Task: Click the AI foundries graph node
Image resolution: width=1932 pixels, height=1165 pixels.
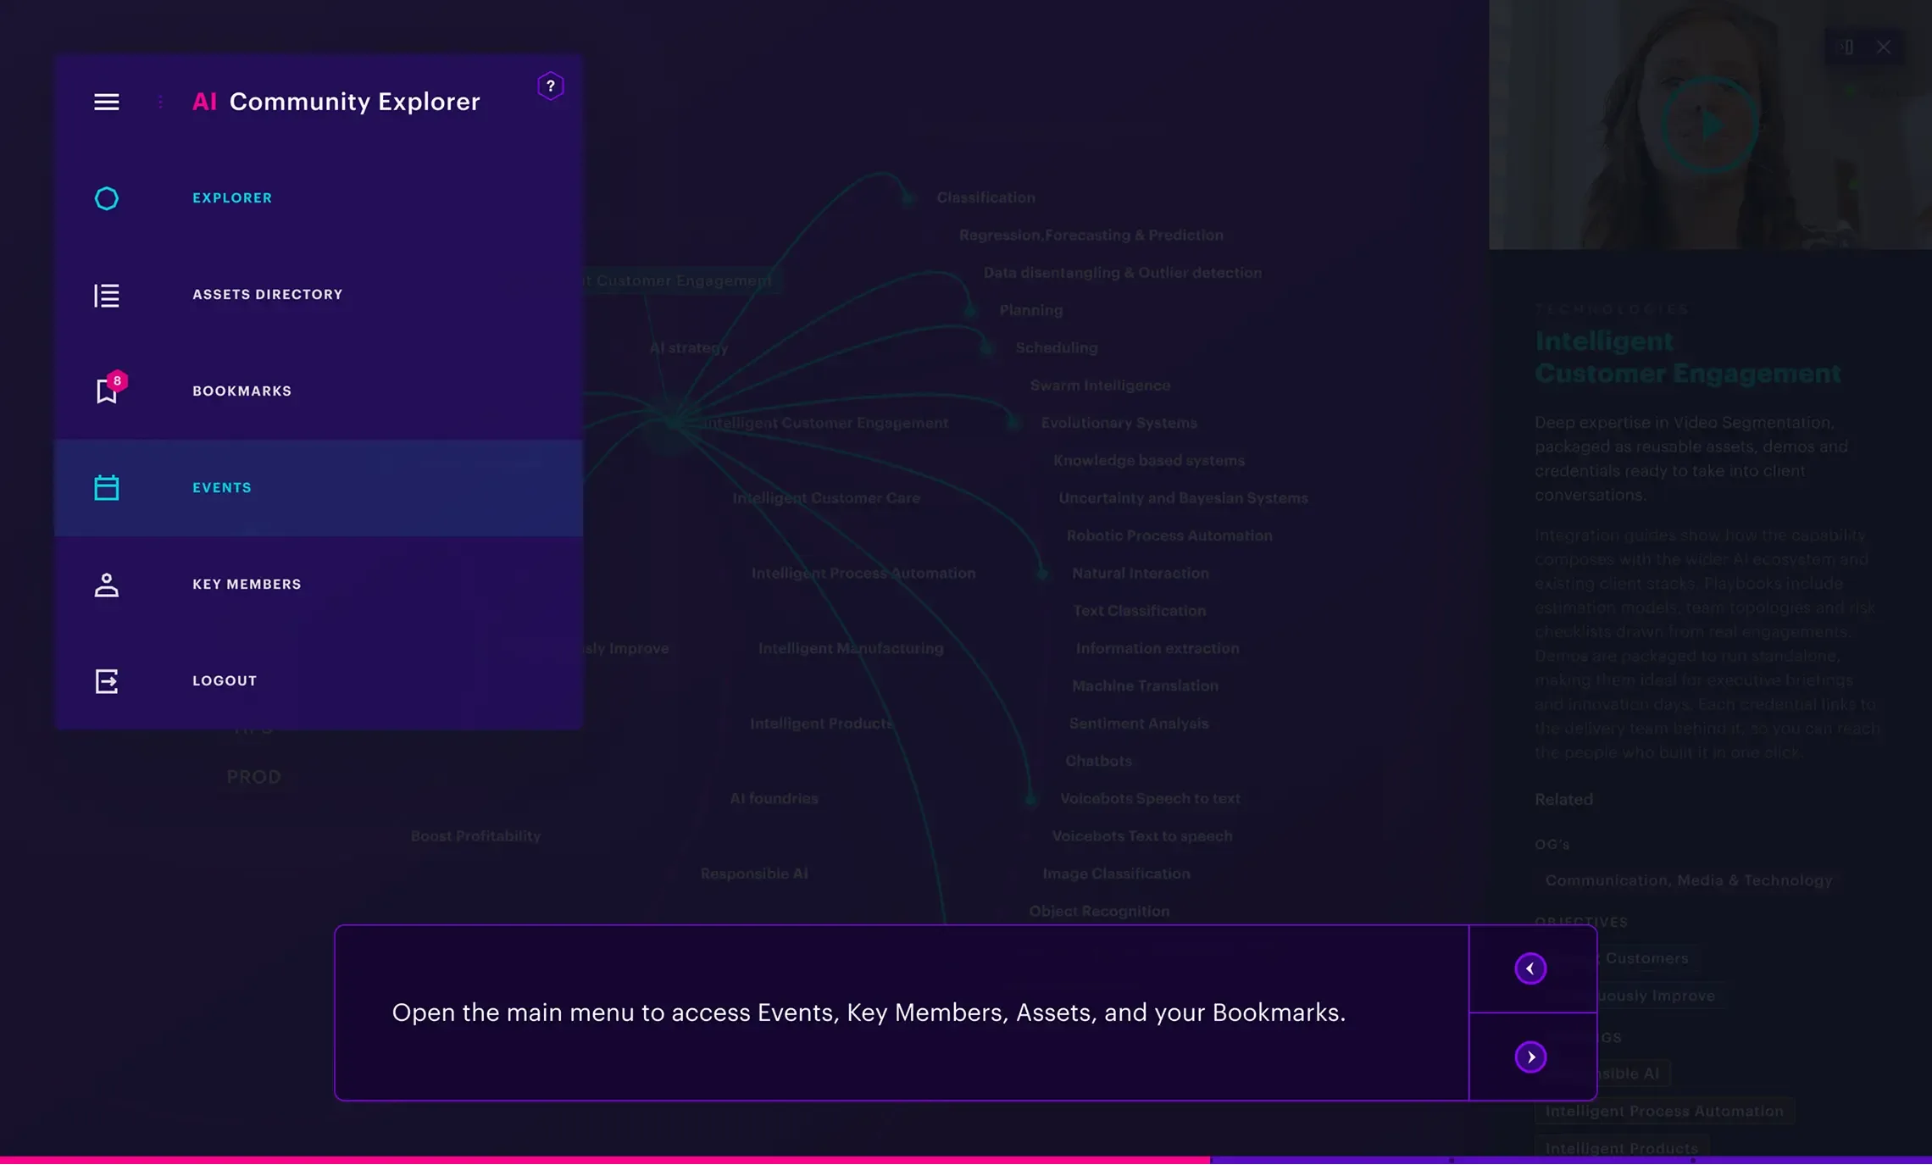Action: coord(774,798)
